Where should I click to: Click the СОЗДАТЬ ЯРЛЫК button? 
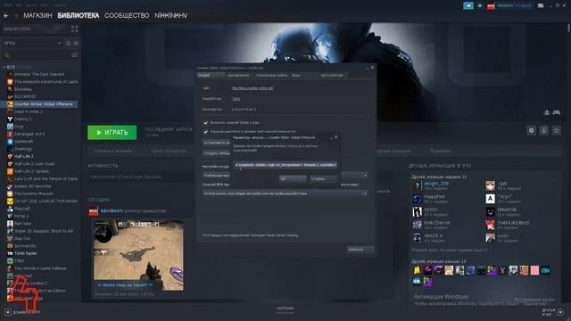click(x=217, y=153)
